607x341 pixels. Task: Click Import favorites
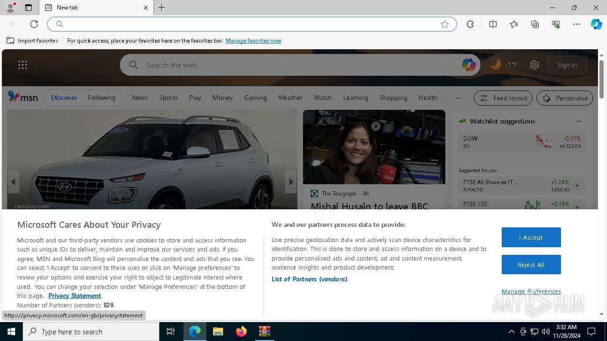pos(32,41)
